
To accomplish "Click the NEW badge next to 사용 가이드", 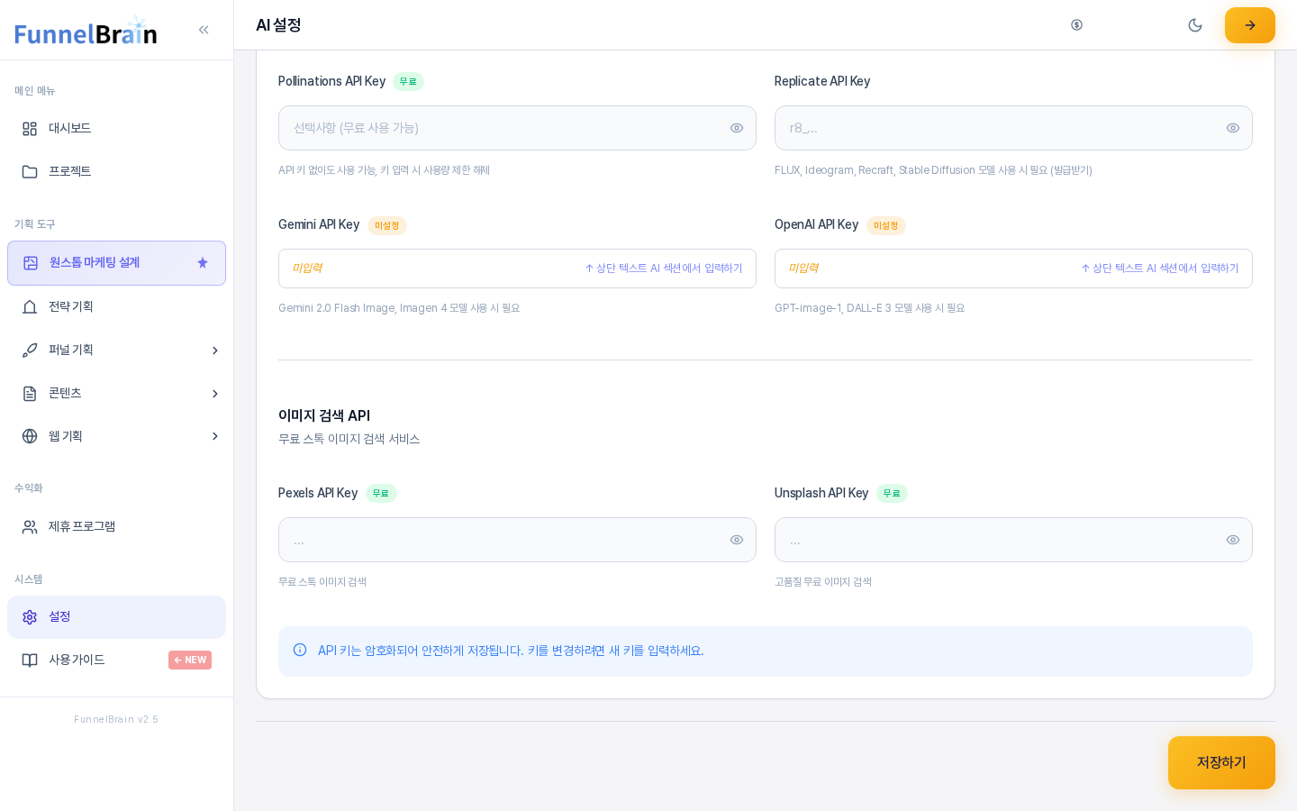I will [x=190, y=661].
